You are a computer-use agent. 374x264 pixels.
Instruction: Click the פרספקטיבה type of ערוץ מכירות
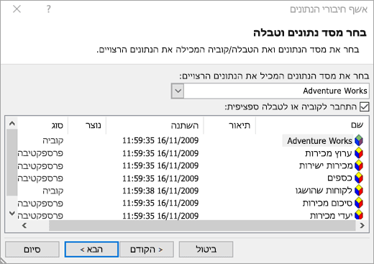tap(40, 153)
